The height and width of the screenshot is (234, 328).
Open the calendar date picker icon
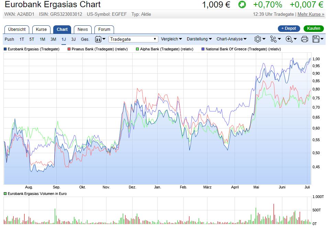coord(98,39)
